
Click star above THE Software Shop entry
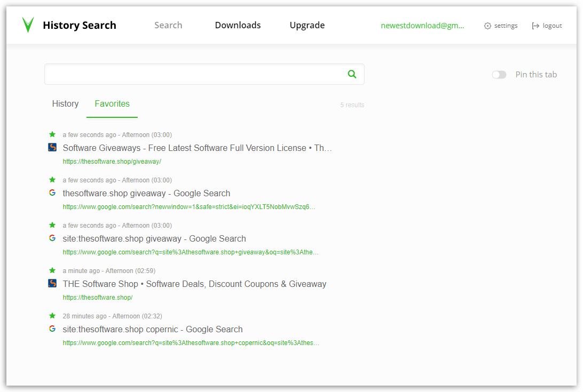(52, 270)
